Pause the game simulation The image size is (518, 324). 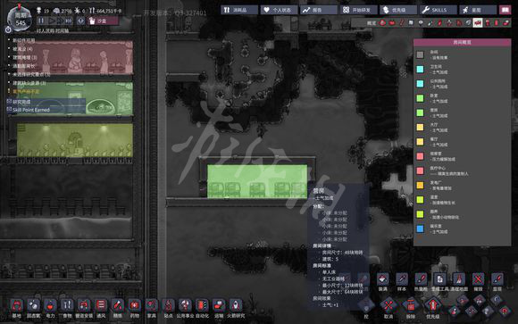[41, 21]
